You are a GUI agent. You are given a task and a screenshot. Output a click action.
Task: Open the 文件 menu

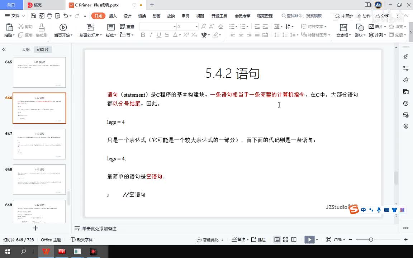click(15, 16)
